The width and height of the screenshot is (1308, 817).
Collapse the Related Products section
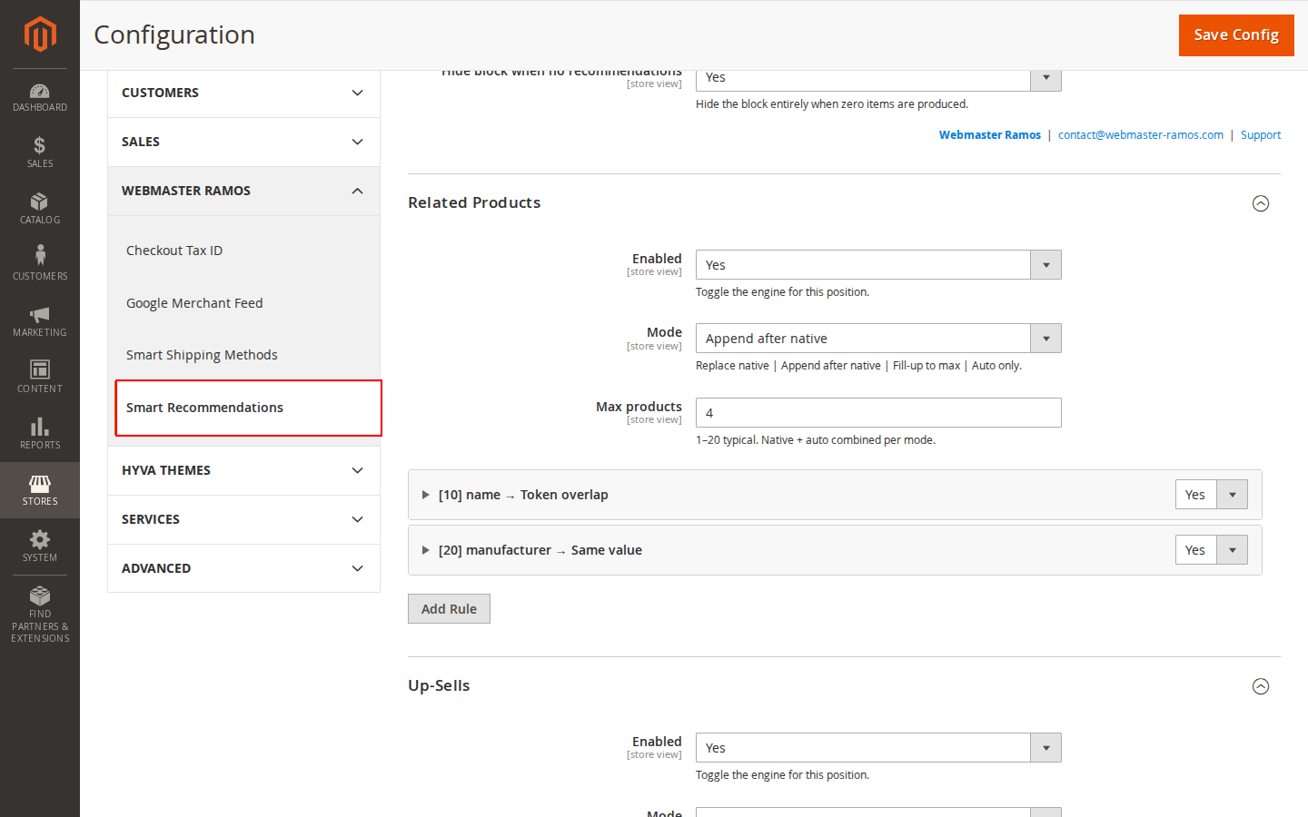pos(1261,203)
